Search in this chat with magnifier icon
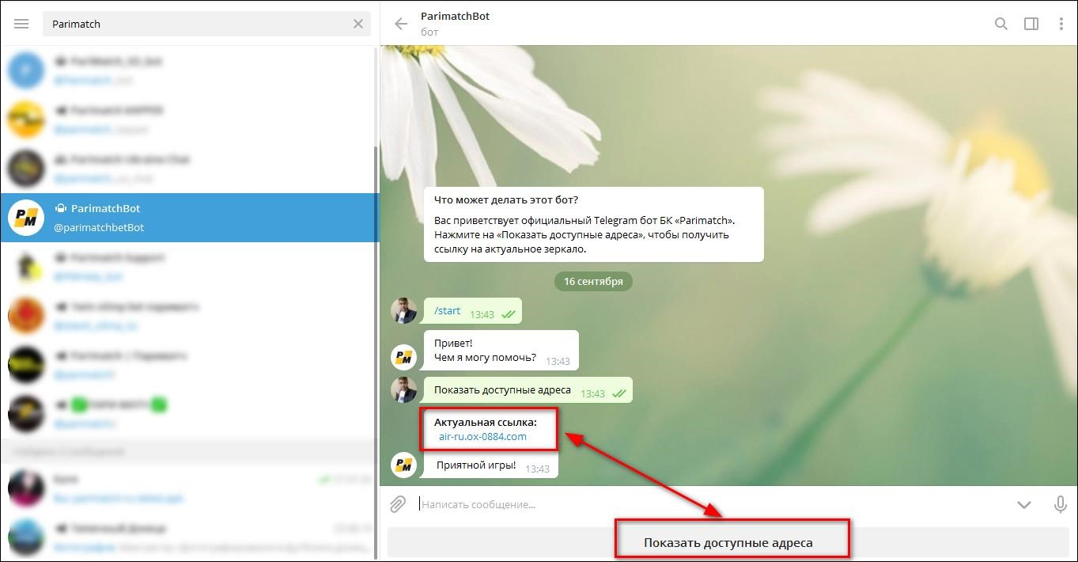Screen dimensions: 1078x562 [x=1001, y=24]
